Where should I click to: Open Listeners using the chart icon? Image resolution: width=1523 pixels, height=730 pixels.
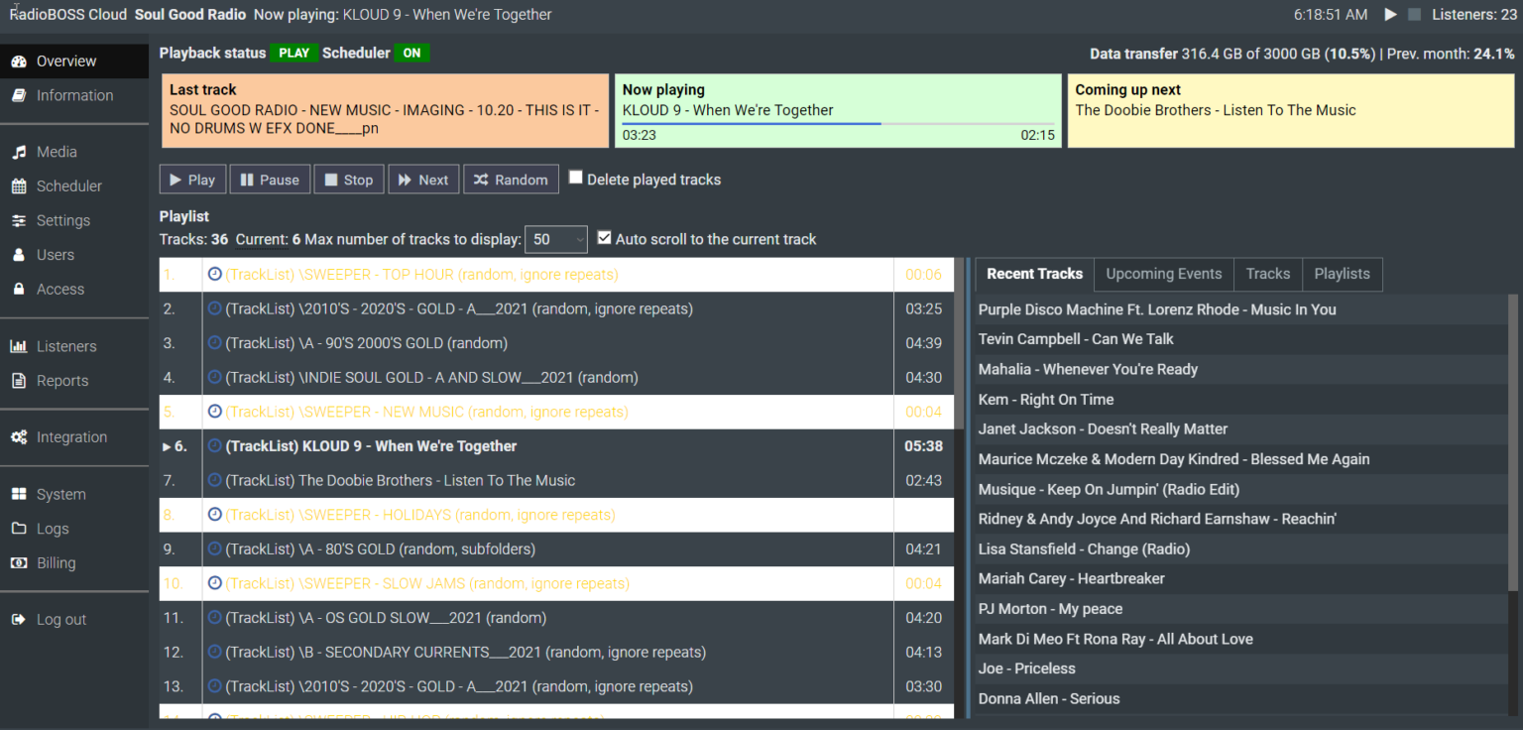(20, 346)
